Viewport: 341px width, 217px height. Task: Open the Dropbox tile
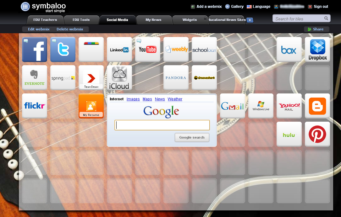pyautogui.click(x=317, y=50)
